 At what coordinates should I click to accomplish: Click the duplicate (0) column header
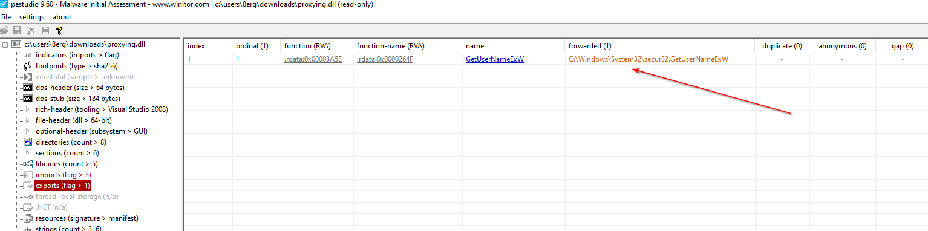[x=782, y=46]
